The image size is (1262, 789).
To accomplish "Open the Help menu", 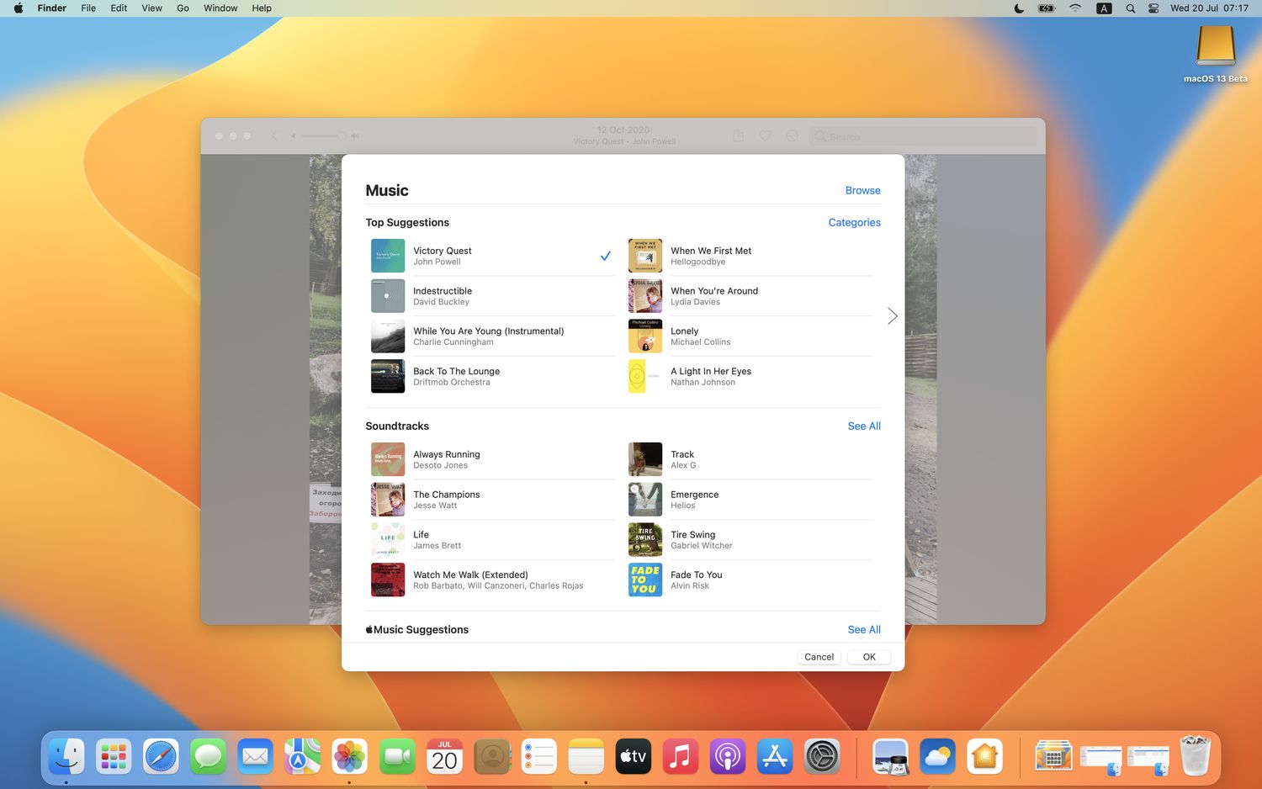I will 262,8.
